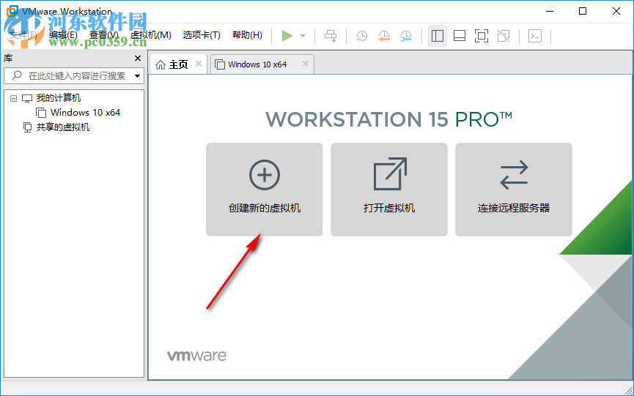Viewport: 634px width, 396px height.
Task: Minimize the VMware Workstation window
Action: coord(550,11)
